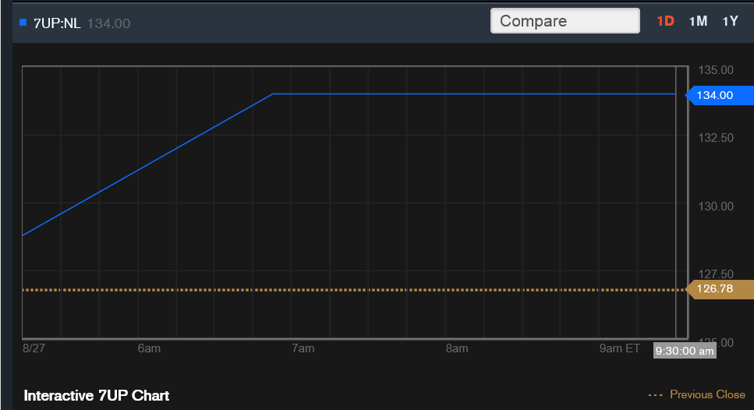Viewport: 754px width, 410px height.
Task: Click the dotted line icon beside Previous Close
Action: click(x=656, y=395)
